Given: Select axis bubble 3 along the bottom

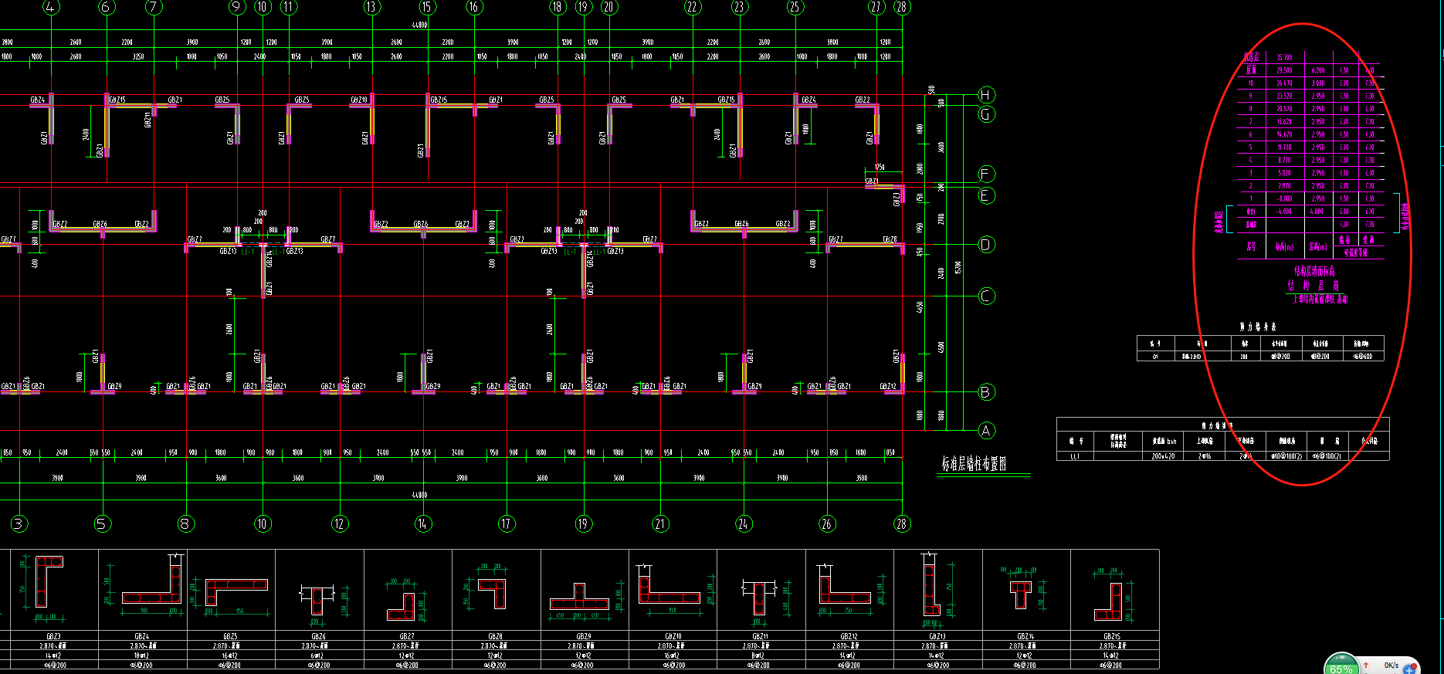Looking at the screenshot, I should tap(19, 523).
